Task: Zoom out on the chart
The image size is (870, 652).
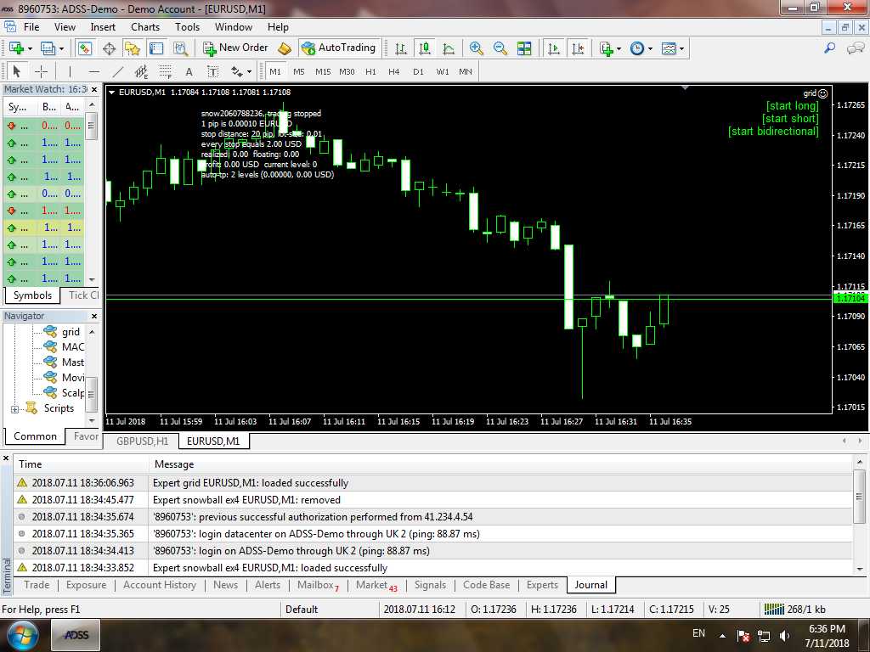Action: [500, 48]
